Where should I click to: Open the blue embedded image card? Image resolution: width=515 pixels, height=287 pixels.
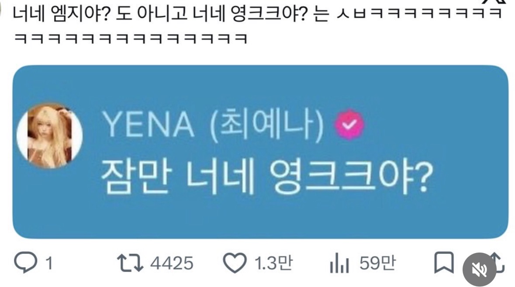coord(260,152)
